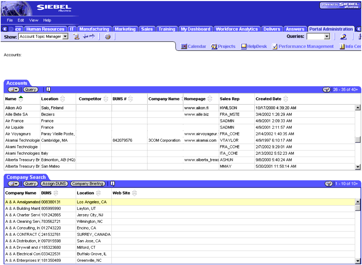Click Query button in Company Search applet
This screenshot has width=362, height=265.
click(31, 184)
